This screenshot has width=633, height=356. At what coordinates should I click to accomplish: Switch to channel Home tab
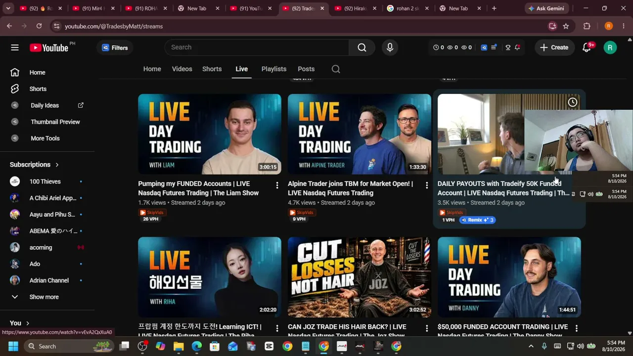(x=152, y=69)
